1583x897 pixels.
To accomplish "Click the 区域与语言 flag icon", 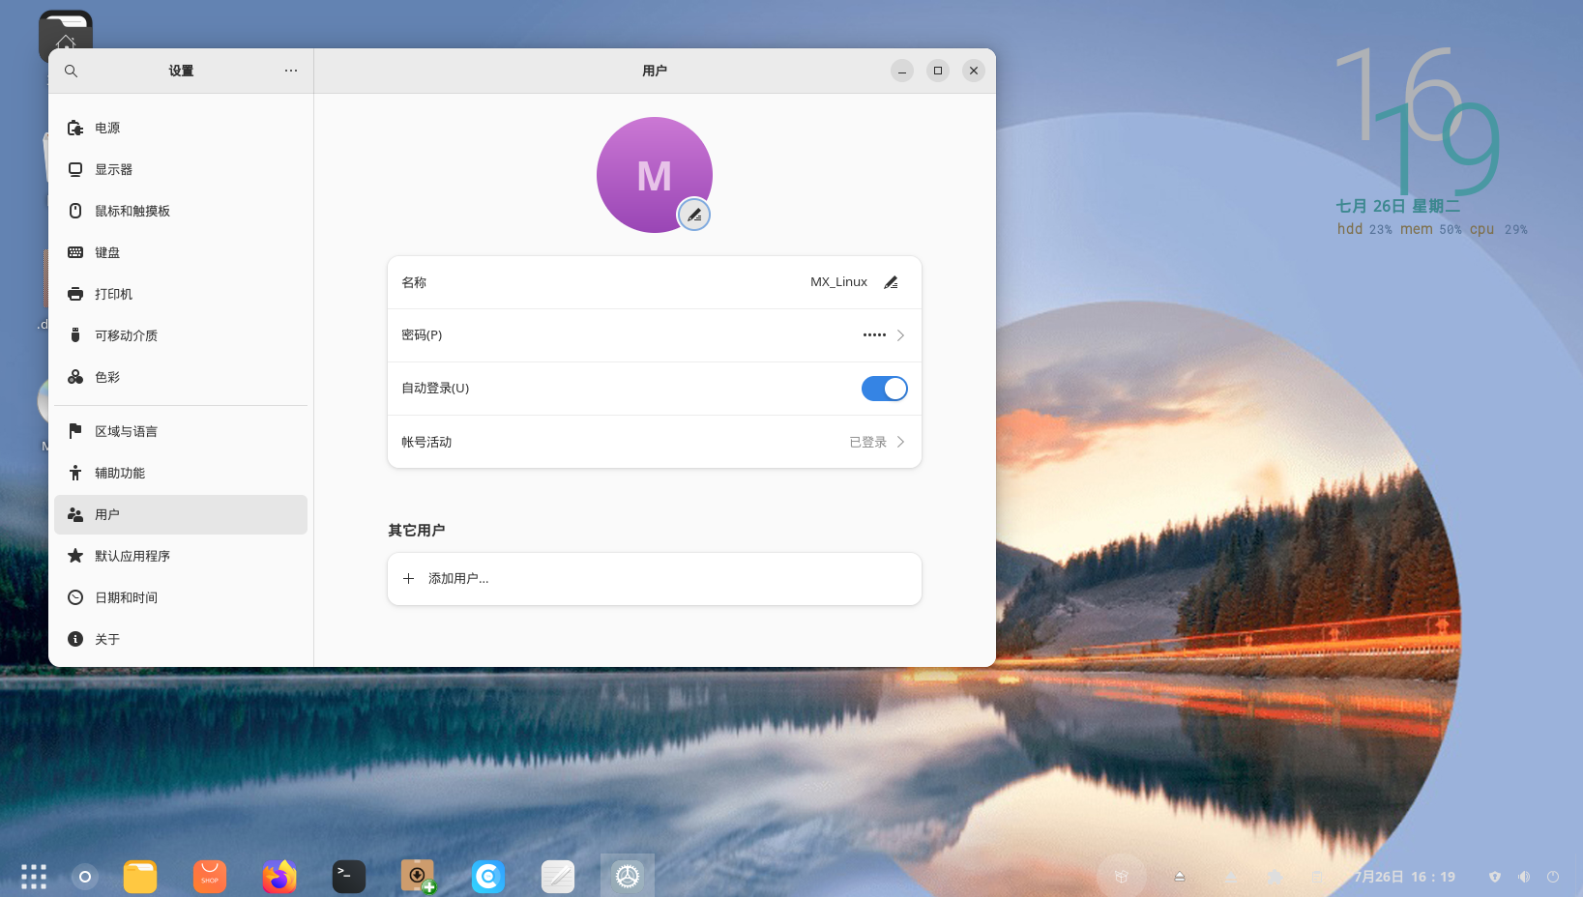I will 75,431.
